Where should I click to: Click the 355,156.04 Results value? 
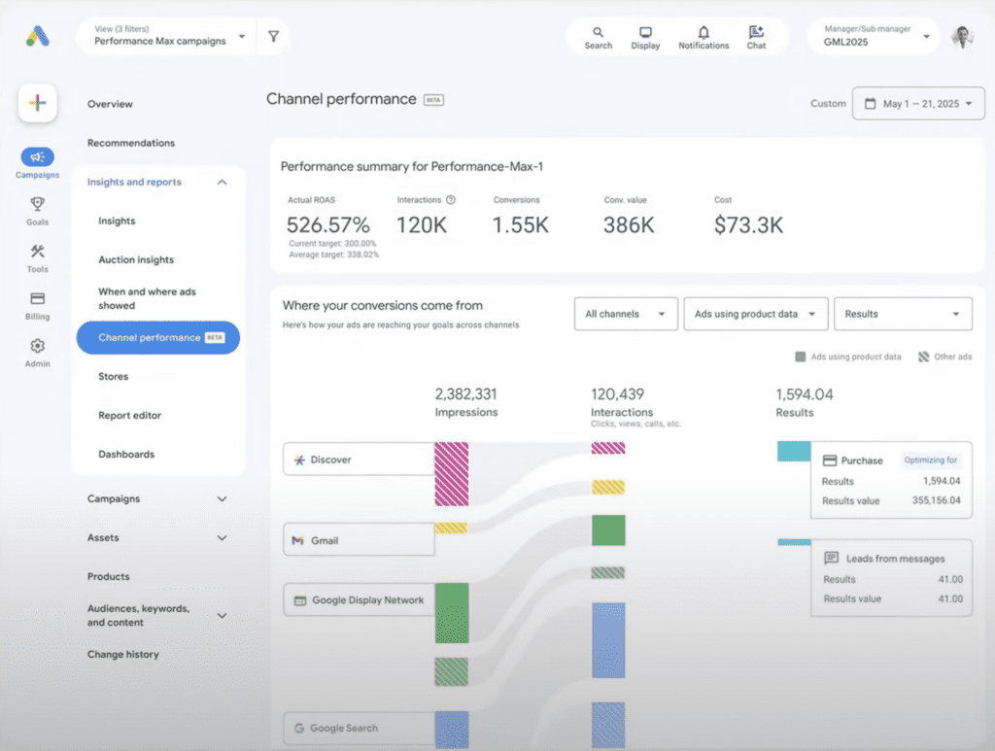[936, 500]
